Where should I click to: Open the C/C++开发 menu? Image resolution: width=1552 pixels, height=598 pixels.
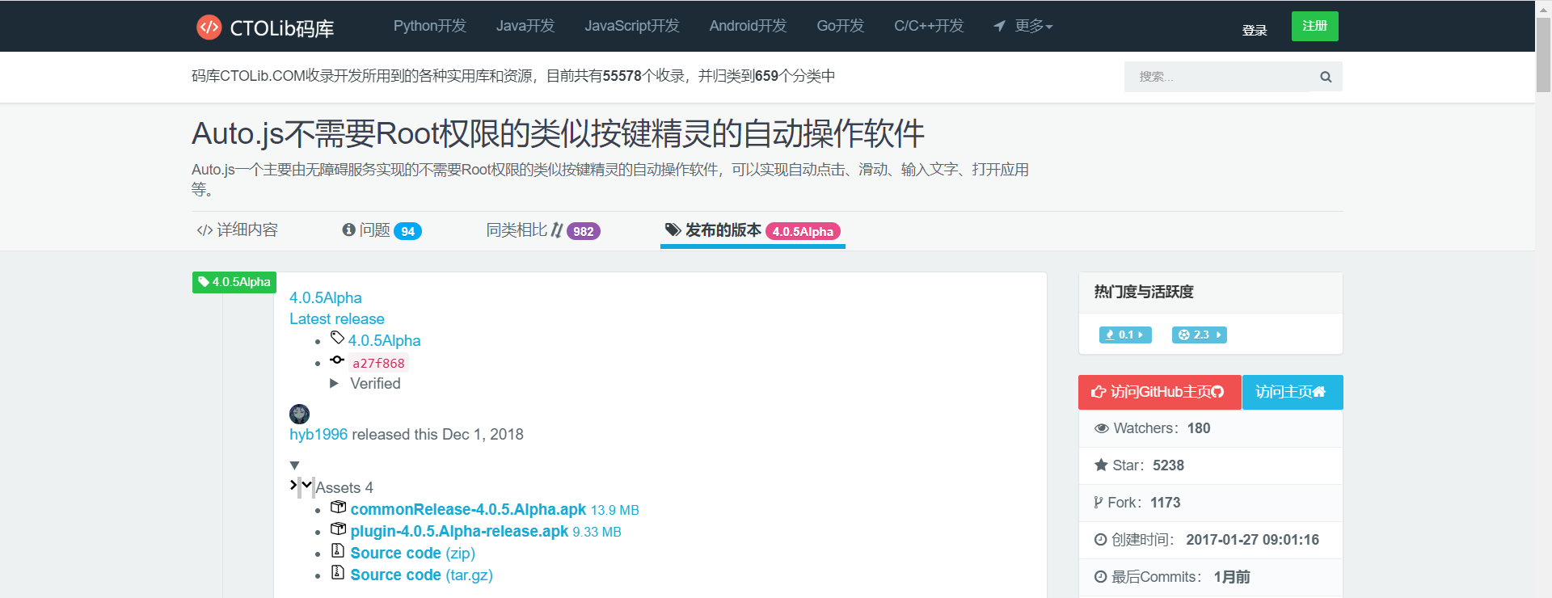[929, 26]
